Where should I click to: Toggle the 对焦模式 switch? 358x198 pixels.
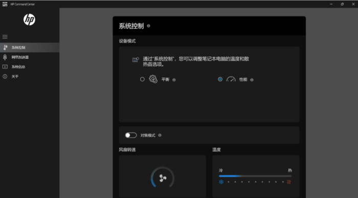pos(131,135)
